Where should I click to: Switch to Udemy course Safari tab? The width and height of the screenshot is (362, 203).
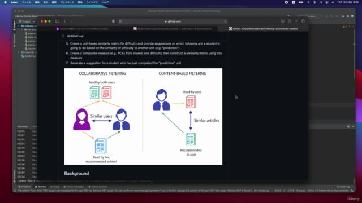(x=83, y=29)
